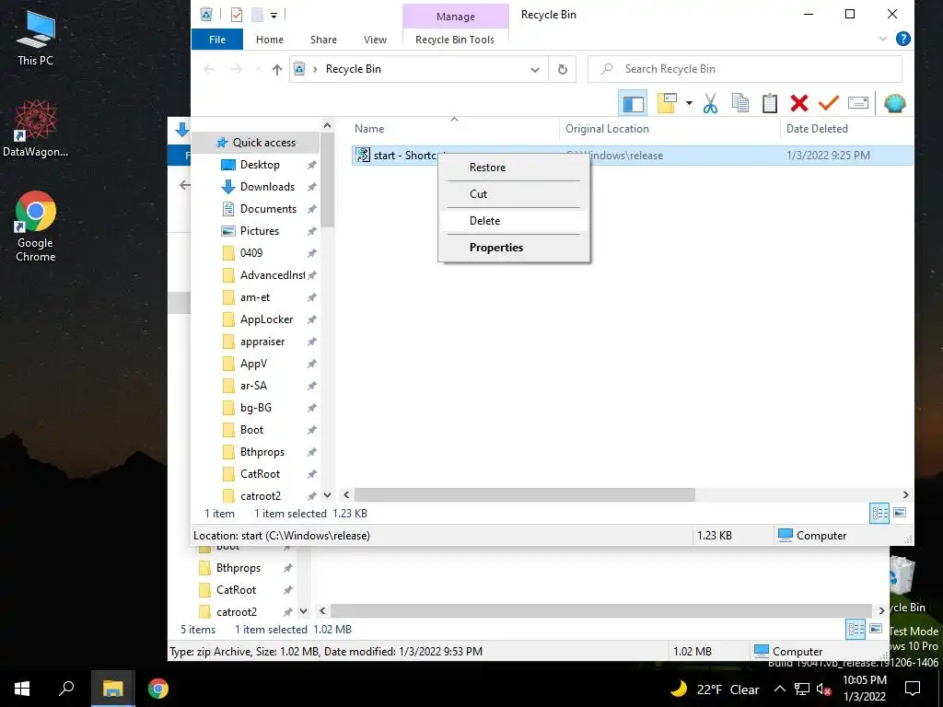Viewport: 943px width, 707px height.
Task: Open Downloads in Quick access
Action: [267, 187]
